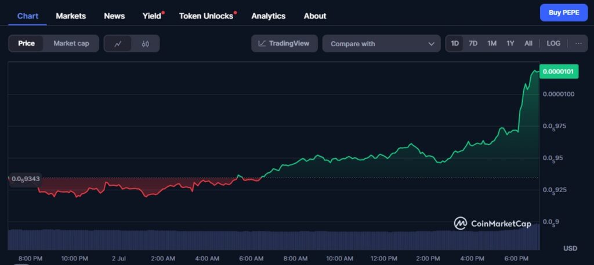594x265 pixels.
Task: Click the 2 Jul date axis label
Action: 118,259
